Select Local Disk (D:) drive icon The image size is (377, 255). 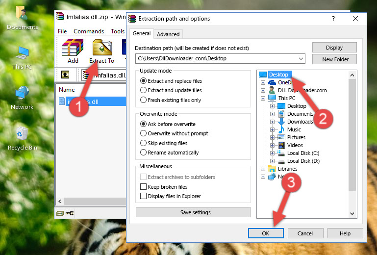(281, 161)
